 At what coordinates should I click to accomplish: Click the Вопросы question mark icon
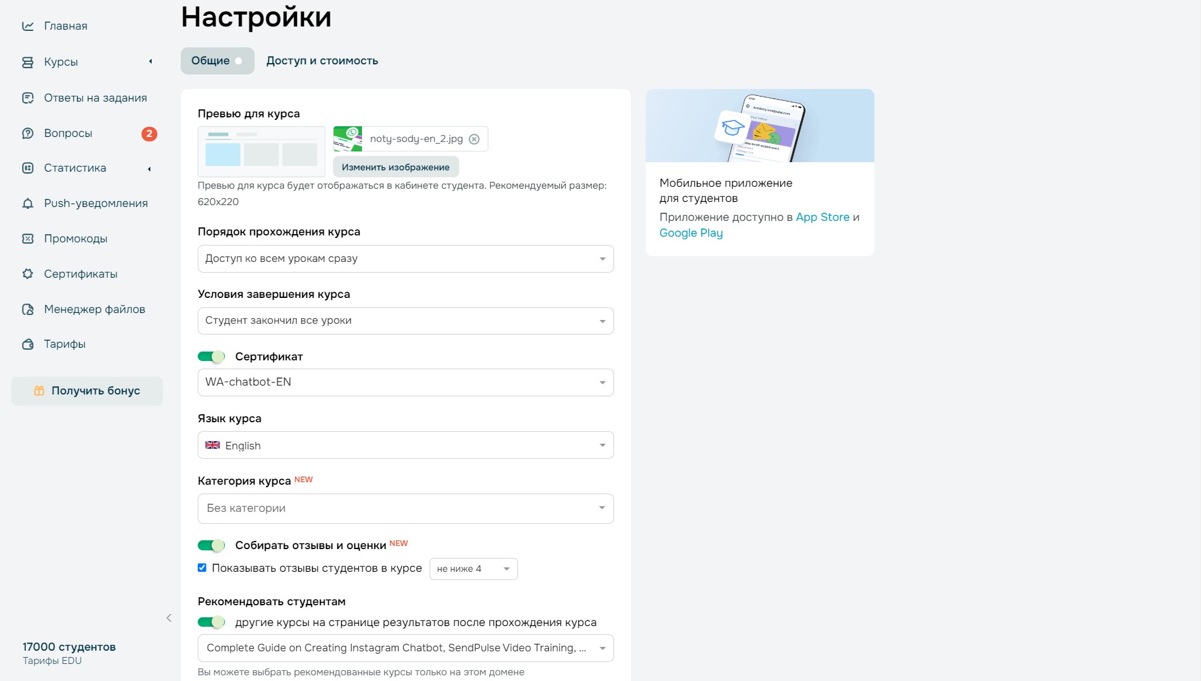[28, 133]
